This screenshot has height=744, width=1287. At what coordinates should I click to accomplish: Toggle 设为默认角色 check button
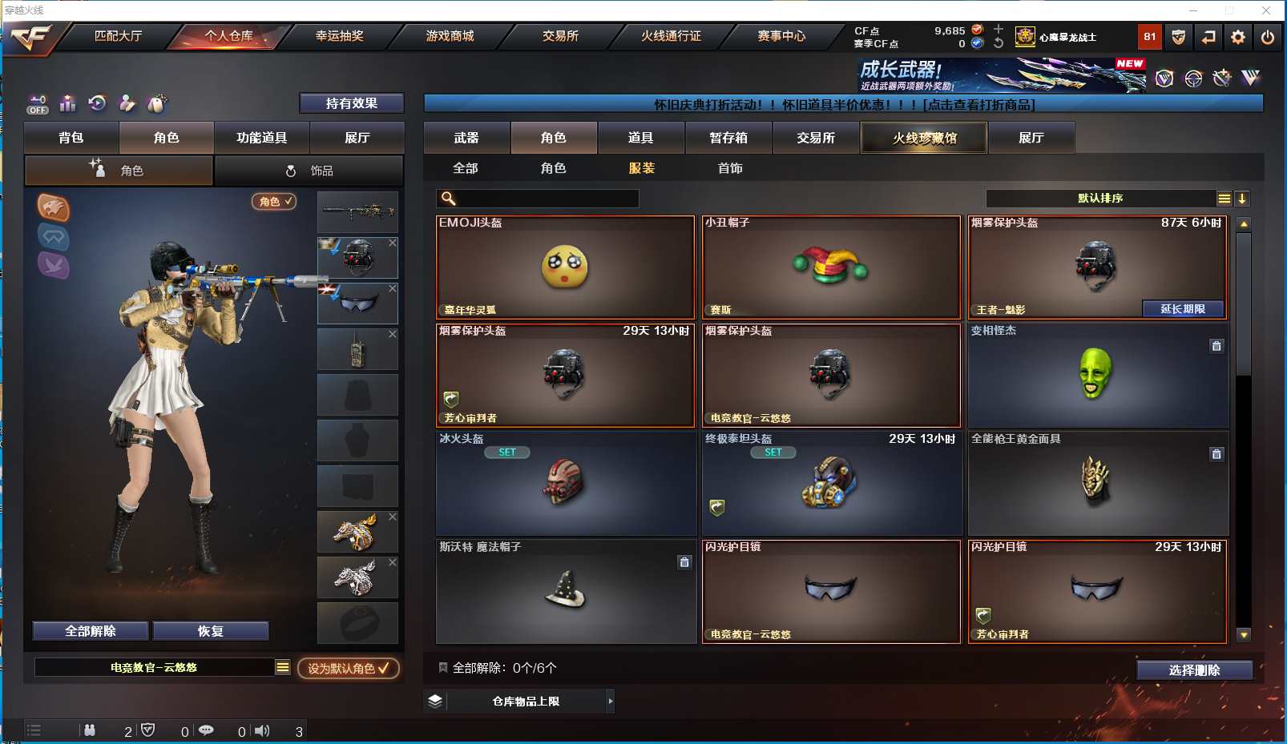pyautogui.click(x=349, y=668)
